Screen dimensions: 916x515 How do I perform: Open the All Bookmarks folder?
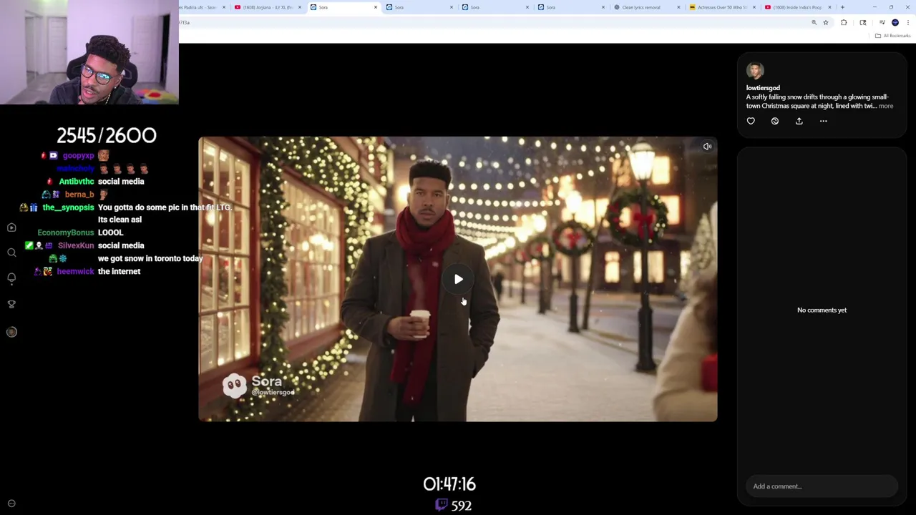click(893, 36)
